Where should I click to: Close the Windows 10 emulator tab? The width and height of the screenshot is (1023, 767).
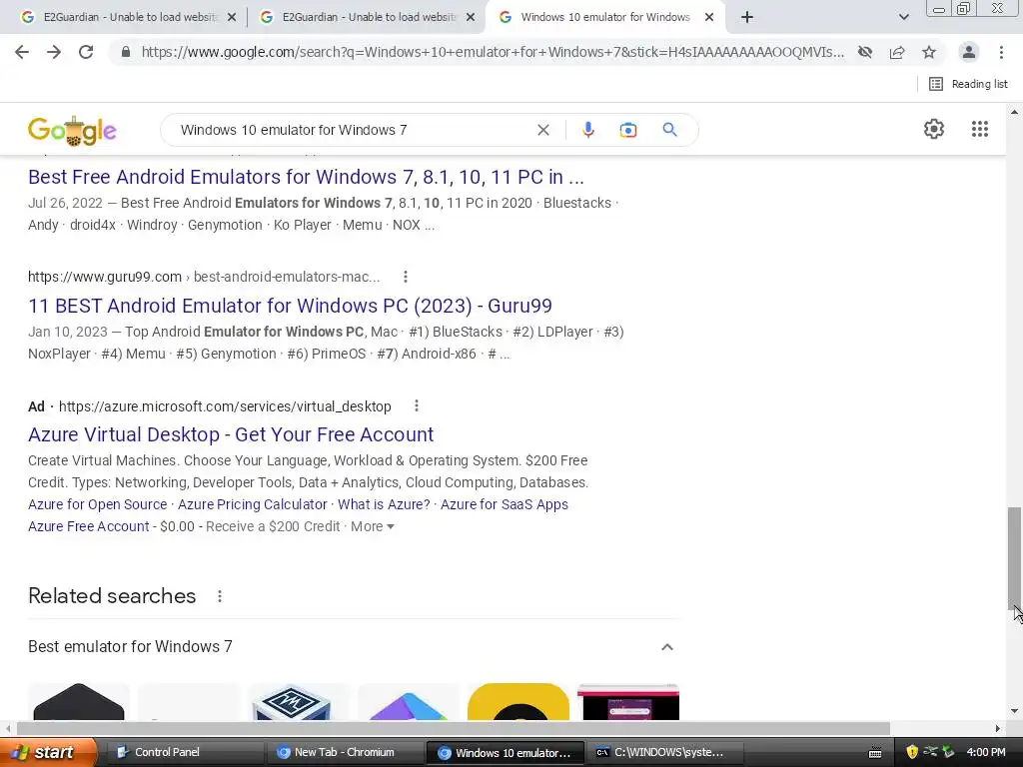(709, 17)
